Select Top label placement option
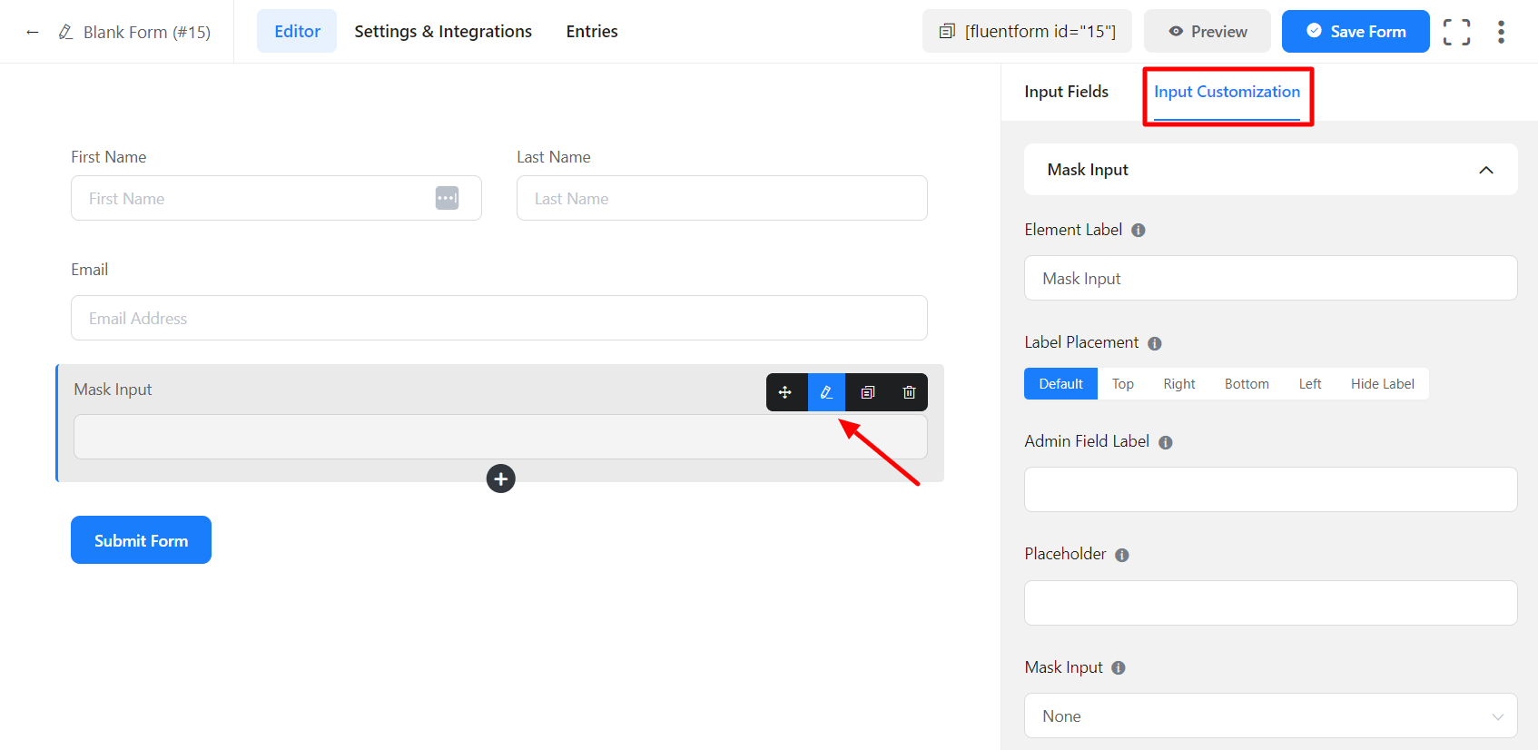Screen dimensions: 1538x750 [1122, 384]
